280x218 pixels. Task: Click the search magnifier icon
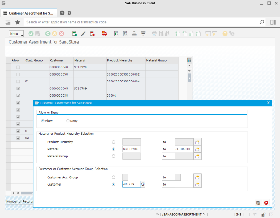pyautogui.click(x=261, y=22)
